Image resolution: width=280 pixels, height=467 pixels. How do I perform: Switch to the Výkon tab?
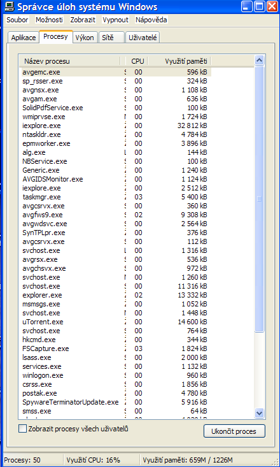coord(85,38)
